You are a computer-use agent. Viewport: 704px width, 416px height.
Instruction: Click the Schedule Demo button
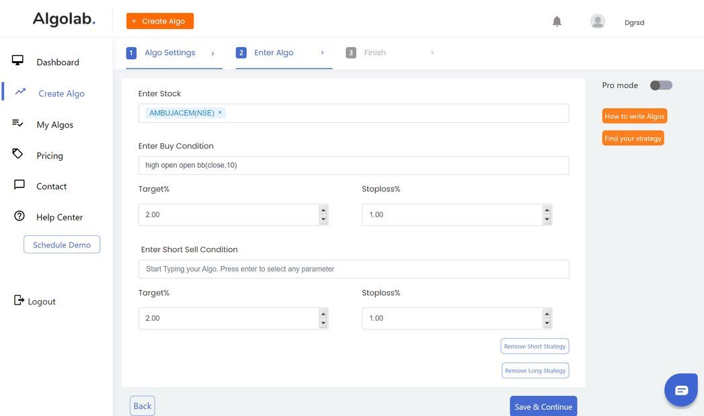click(62, 245)
